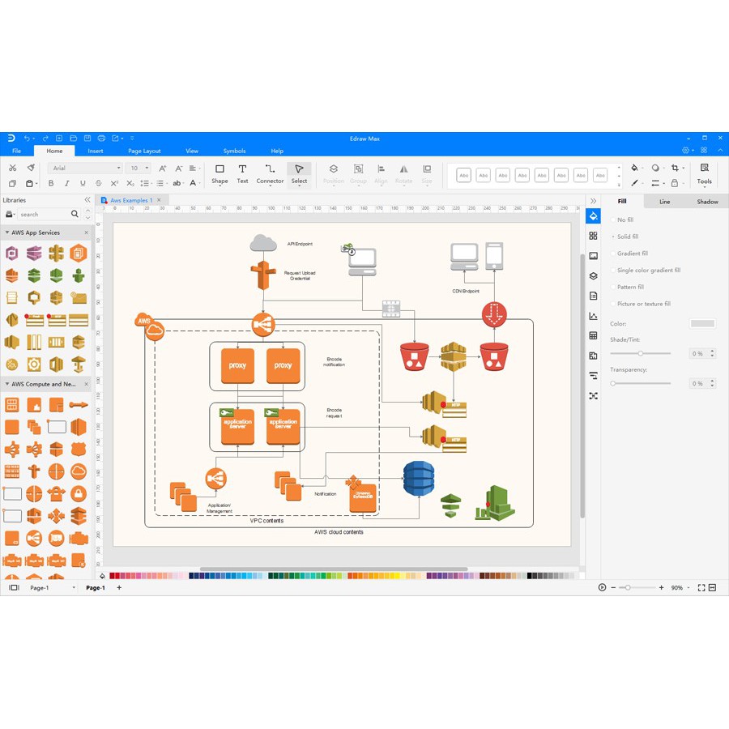Select the Connector tool
Image resolution: width=729 pixels, height=729 pixels.
[270, 174]
